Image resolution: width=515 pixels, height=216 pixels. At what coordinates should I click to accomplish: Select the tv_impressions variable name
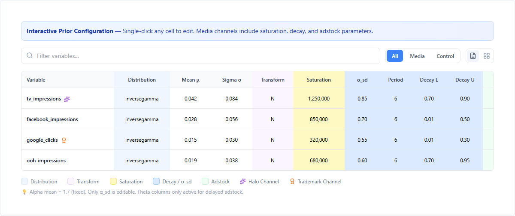pyautogui.click(x=44, y=99)
